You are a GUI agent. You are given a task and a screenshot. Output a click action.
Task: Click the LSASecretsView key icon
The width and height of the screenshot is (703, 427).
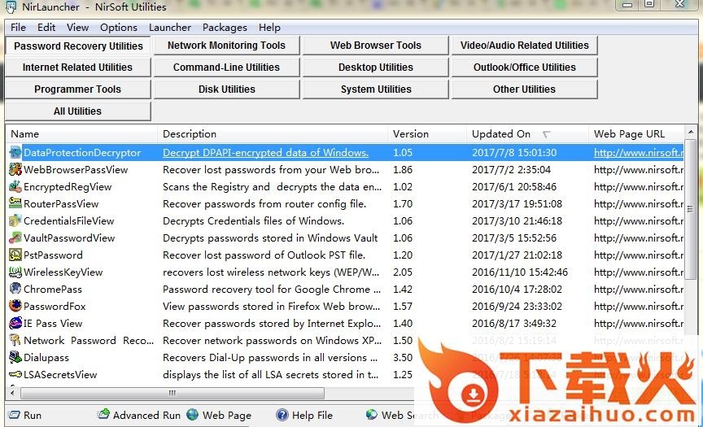(15, 374)
